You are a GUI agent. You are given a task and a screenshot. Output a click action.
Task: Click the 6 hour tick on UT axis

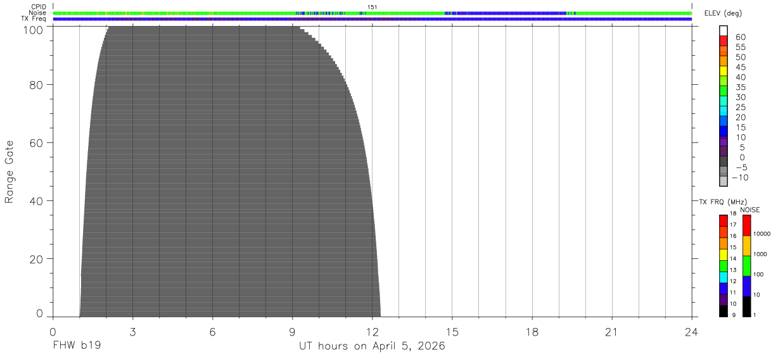pos(213,332)
